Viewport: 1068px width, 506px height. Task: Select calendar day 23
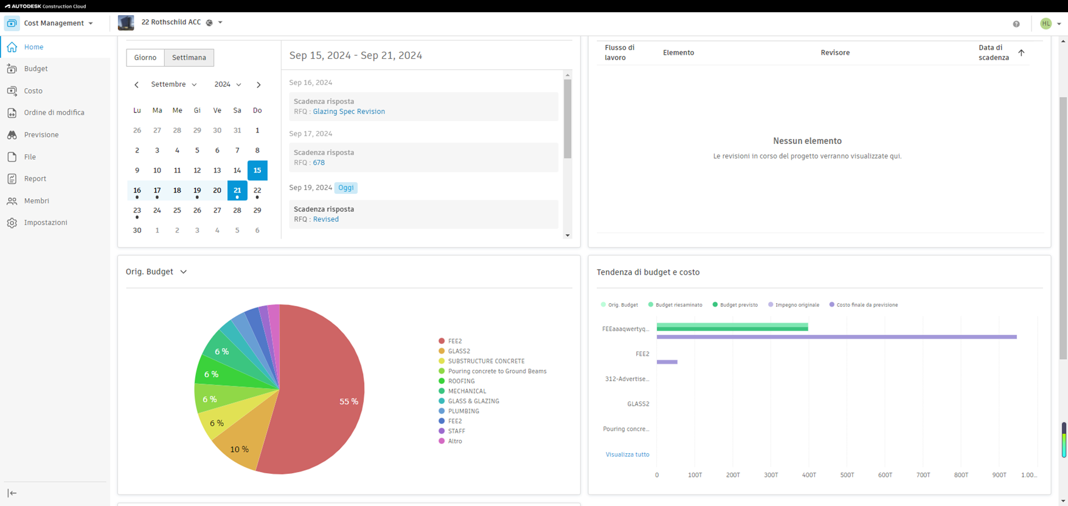tap(137, 211)
